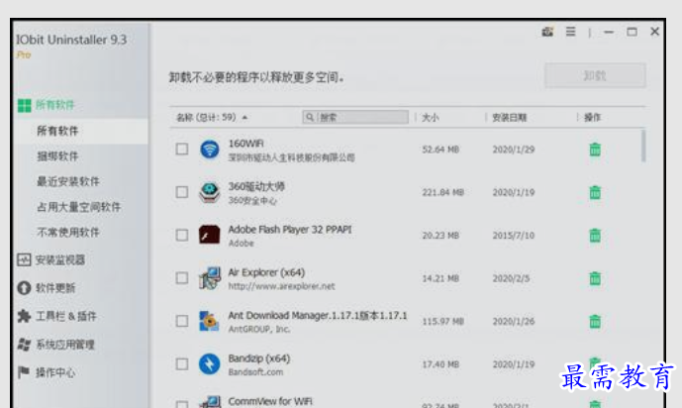Click the http://www.airexplorer.net publisher text

point(281,286)
